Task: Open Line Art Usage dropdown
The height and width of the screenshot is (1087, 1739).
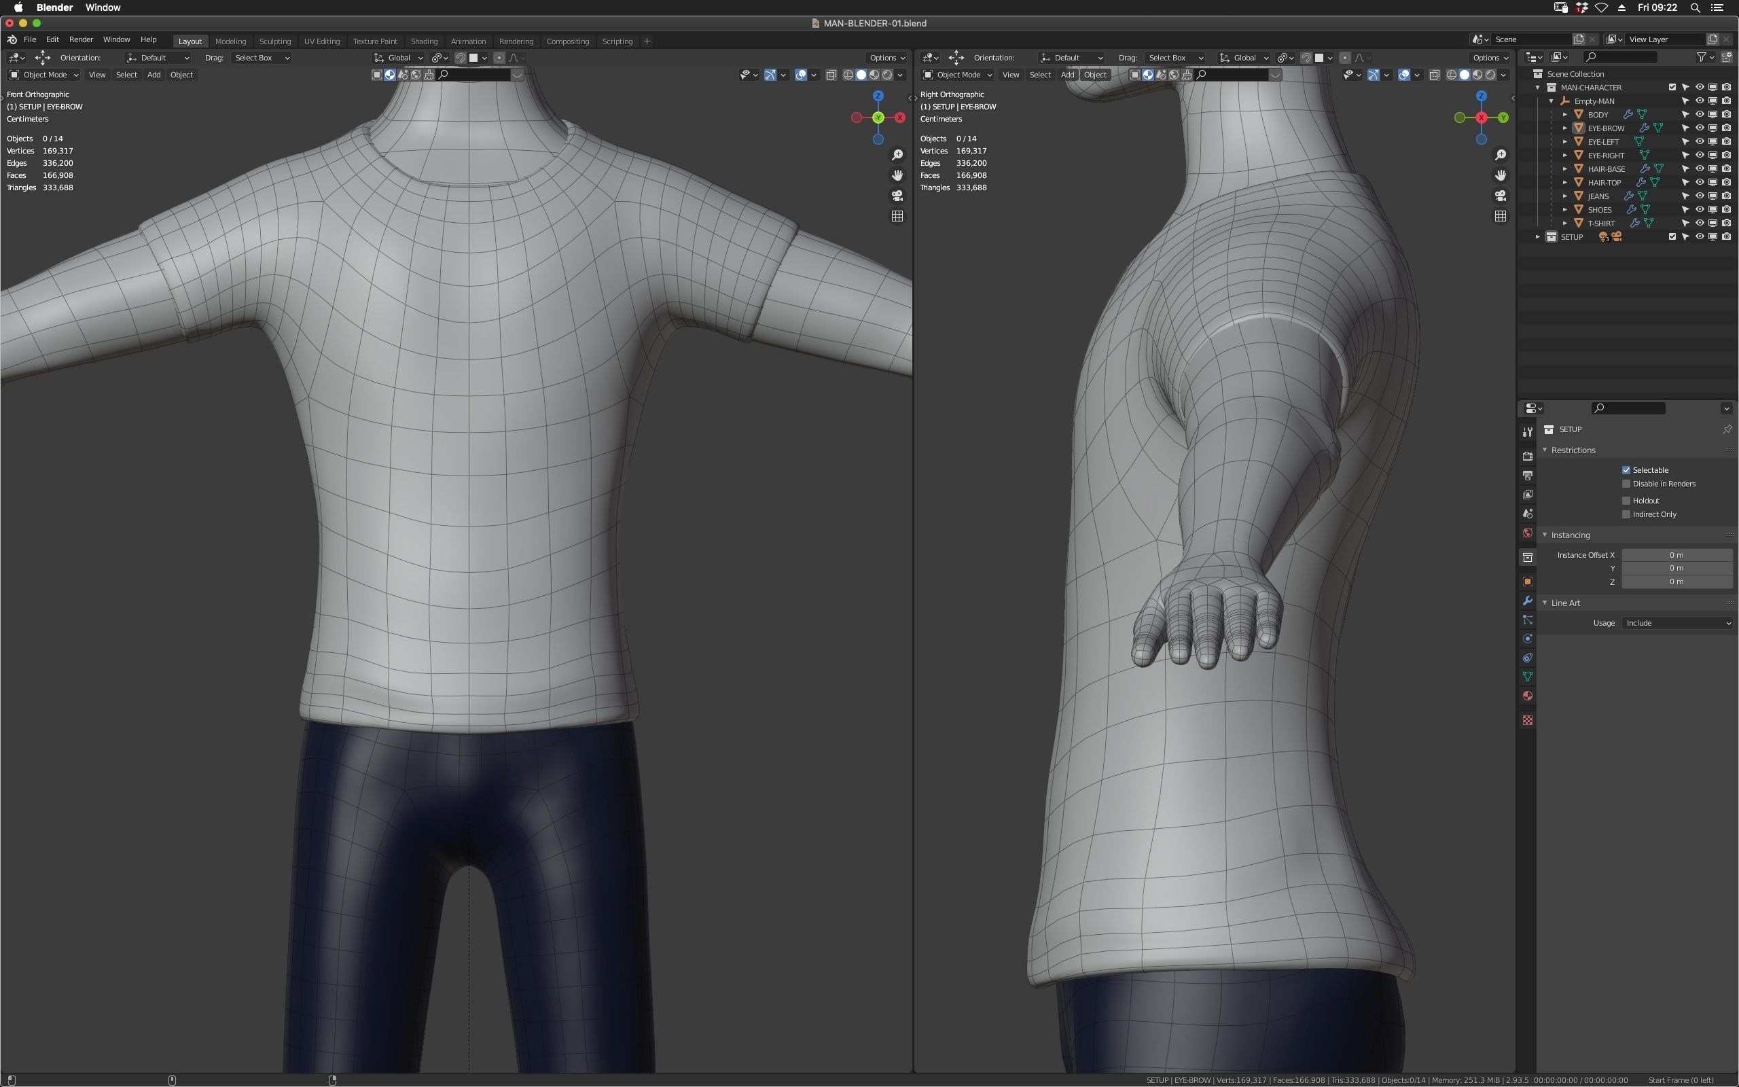Action: (x=1677, y=623)
